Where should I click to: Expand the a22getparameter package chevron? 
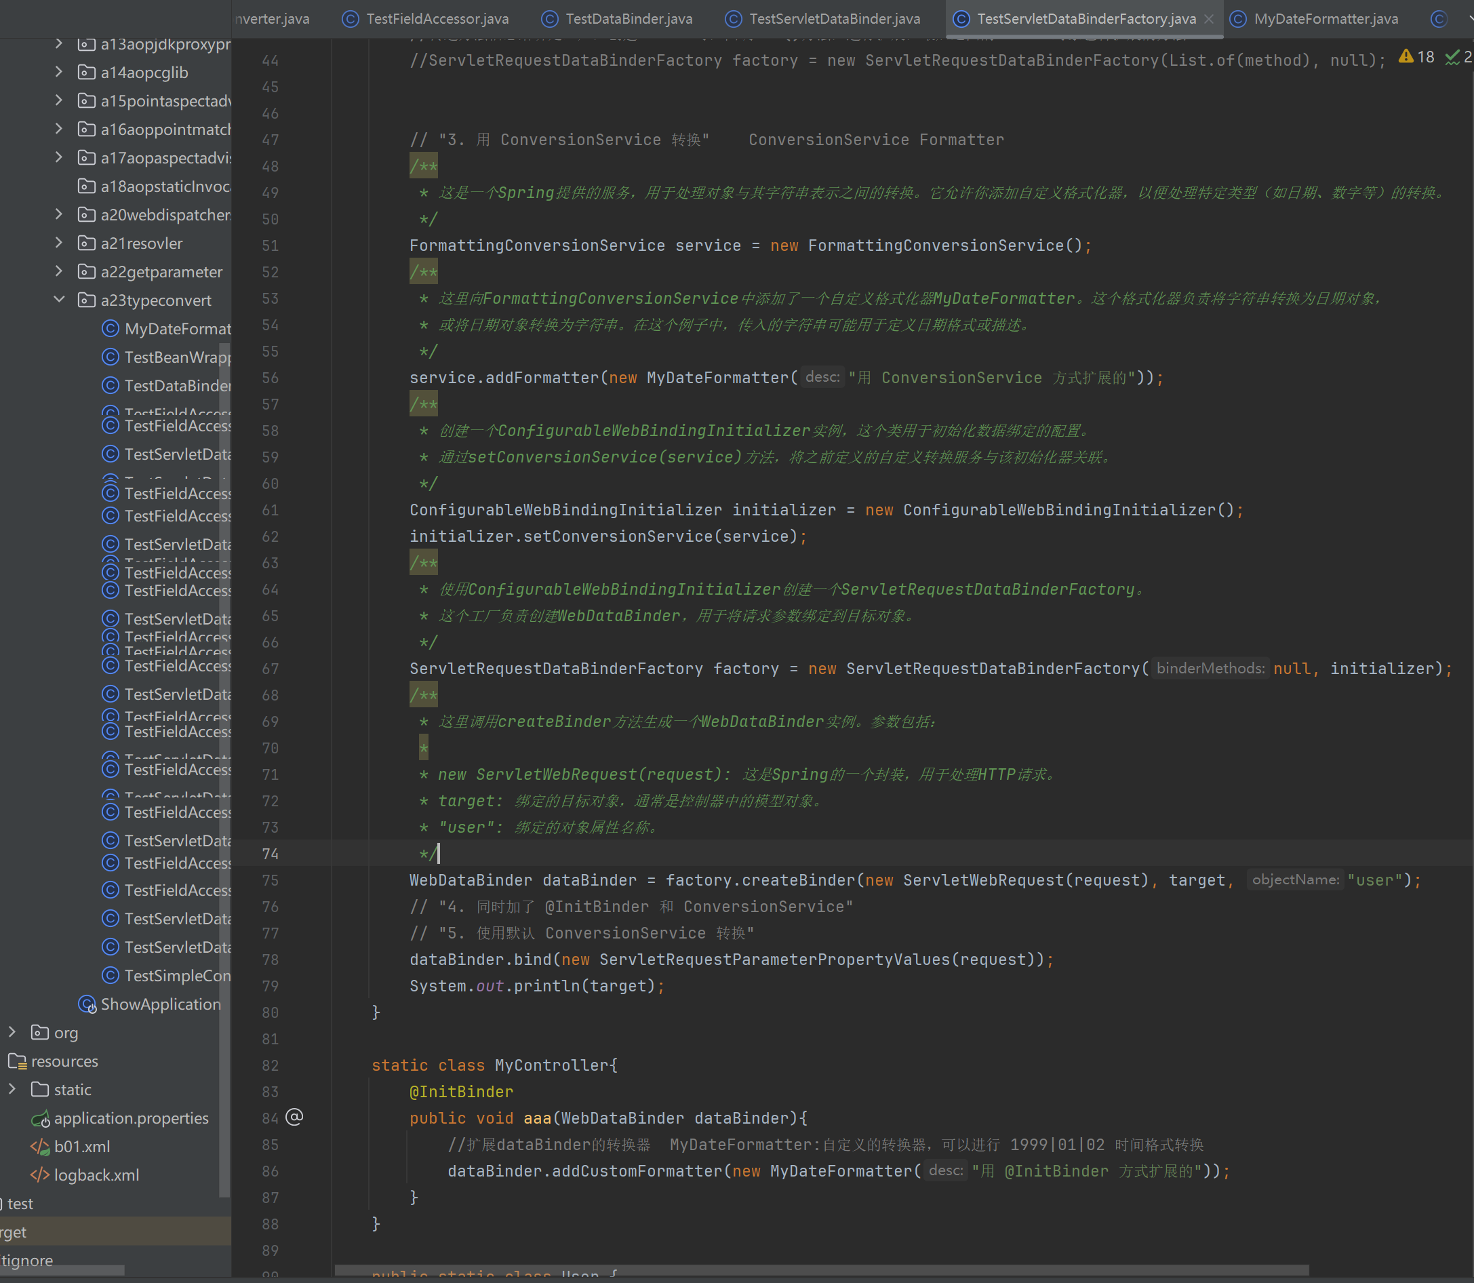point(60,271)
